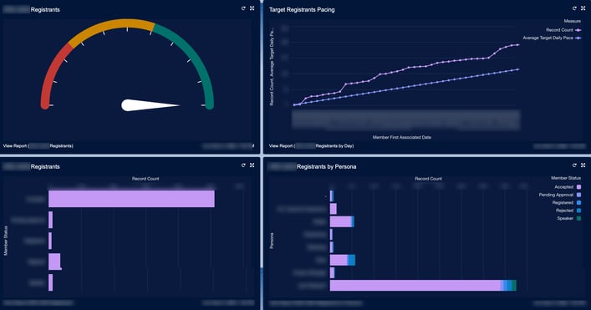This screenshot has width=591, height=310.
Task: Click the Registrants by Persona panel title
Action: click(x=326, y=166)
